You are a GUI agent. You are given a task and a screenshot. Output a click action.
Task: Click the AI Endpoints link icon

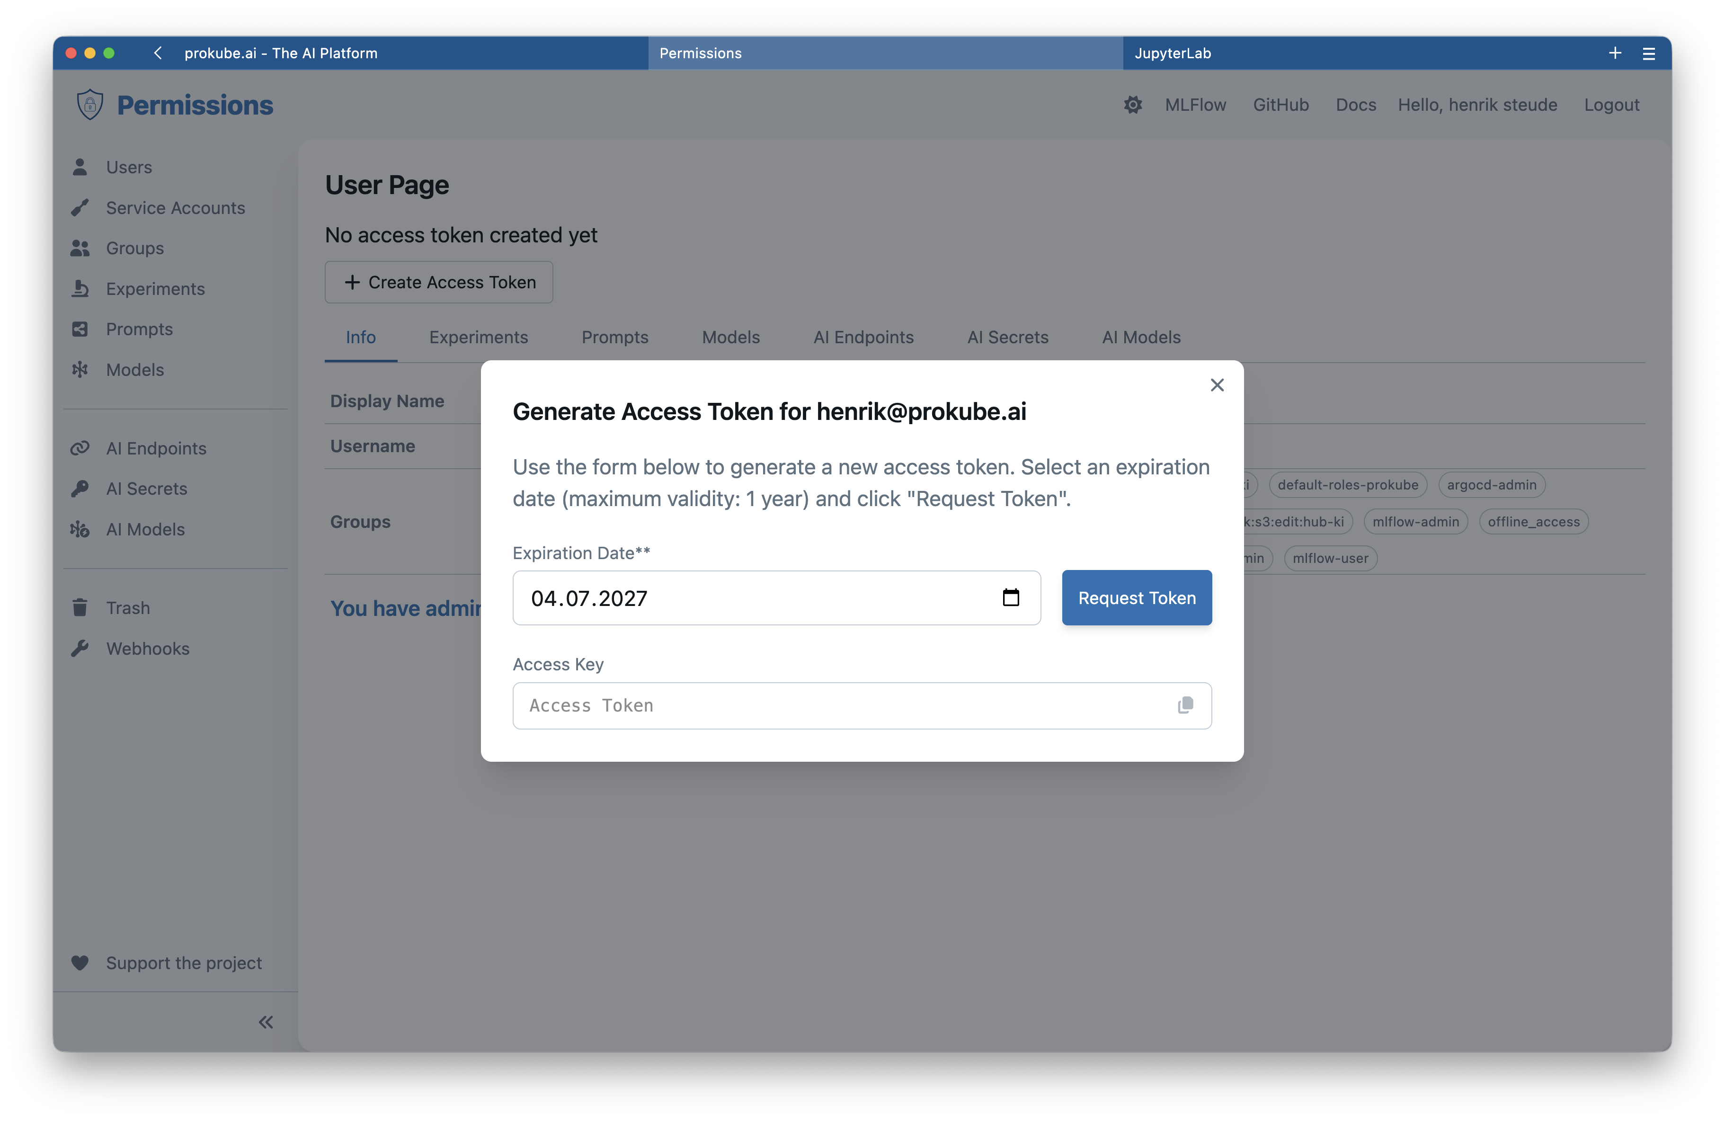click(80, 448)
